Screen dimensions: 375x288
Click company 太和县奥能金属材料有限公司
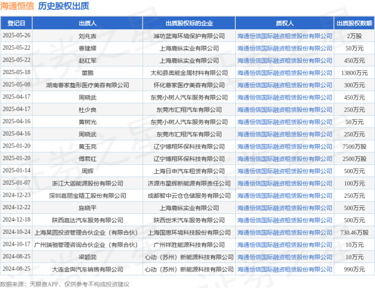[189, 73]
